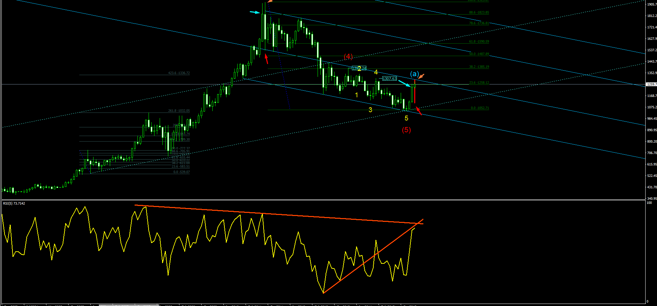Viewport: 657px width, 306px height.
Task: Select the Fibonacci label 78.6 -1736.81
Action: pyautogui.click(x=479, y=23)
